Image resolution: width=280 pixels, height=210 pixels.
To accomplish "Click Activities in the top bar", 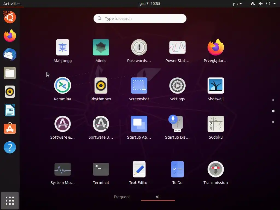I will [12, 4].
